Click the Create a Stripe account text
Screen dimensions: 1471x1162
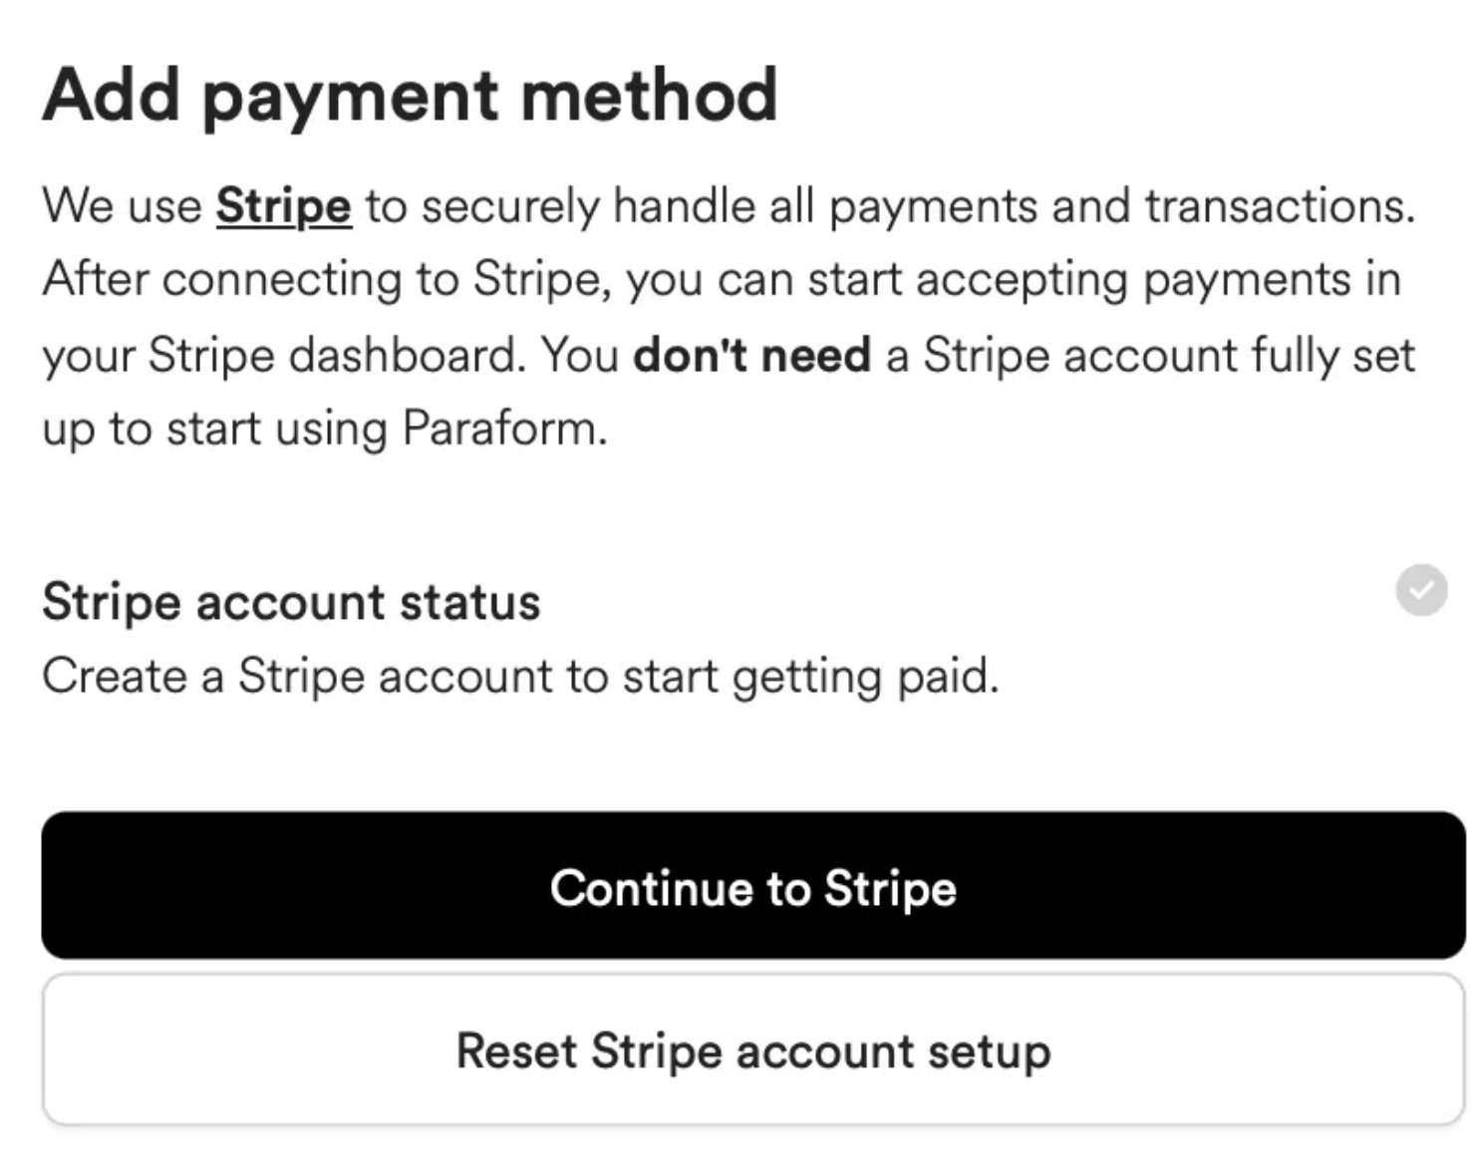(x=519, y=675)
